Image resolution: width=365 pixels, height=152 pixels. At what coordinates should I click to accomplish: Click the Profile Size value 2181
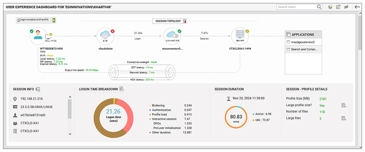[x=323, y=99]
